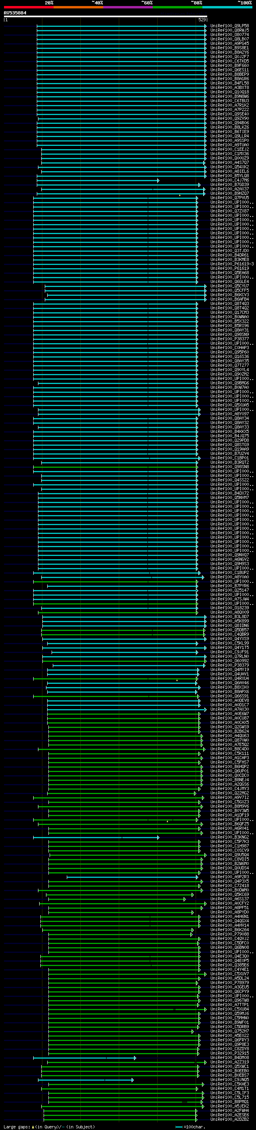Click the short cyan alignment bar of C4J7M6
The image size is (256, 1130).
point(98,180)
